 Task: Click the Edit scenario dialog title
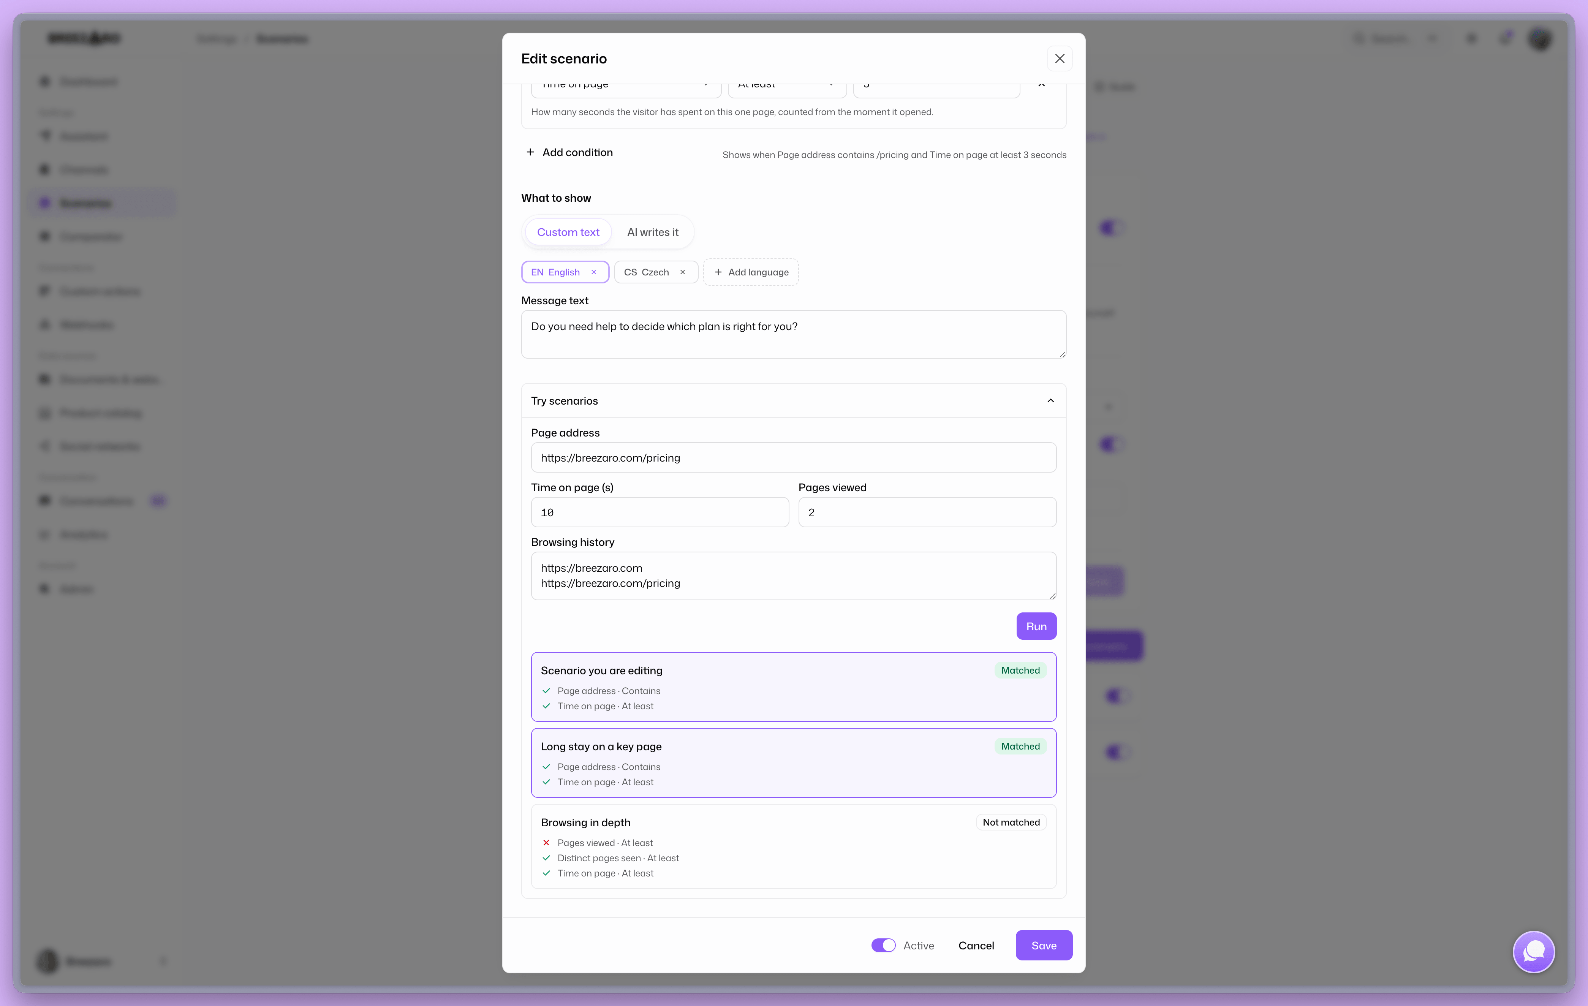coord(564,59)
